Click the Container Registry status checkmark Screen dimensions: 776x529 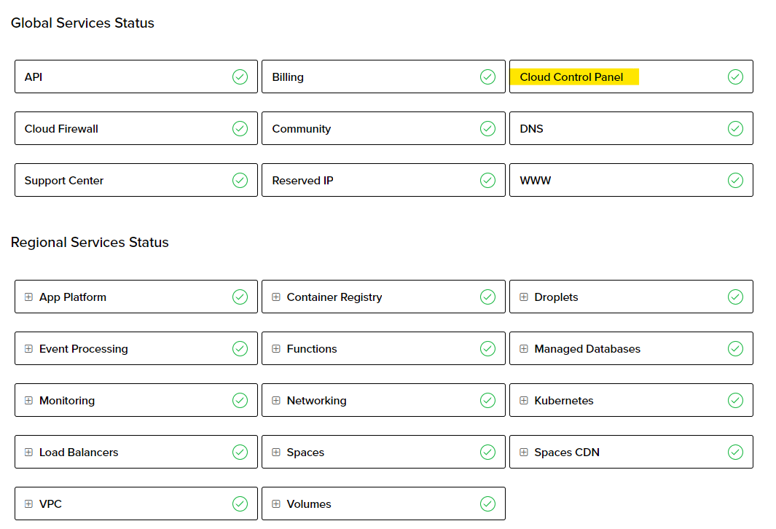(487, 297)
